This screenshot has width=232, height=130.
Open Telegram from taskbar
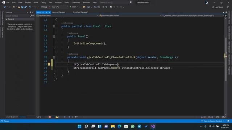(139, 126)
